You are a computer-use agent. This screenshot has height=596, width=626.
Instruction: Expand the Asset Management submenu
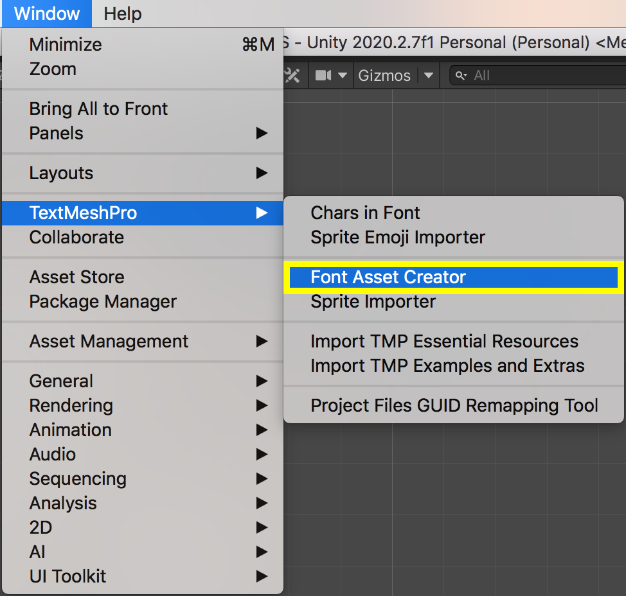(x=143, y=342)
